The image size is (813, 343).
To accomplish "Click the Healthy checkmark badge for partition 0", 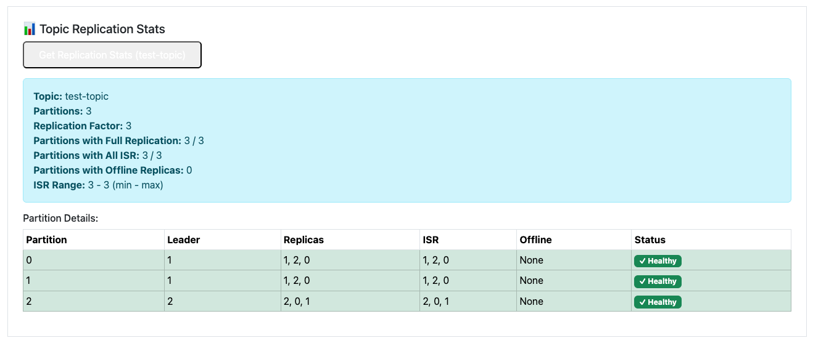I will click(x=658, y=261).
